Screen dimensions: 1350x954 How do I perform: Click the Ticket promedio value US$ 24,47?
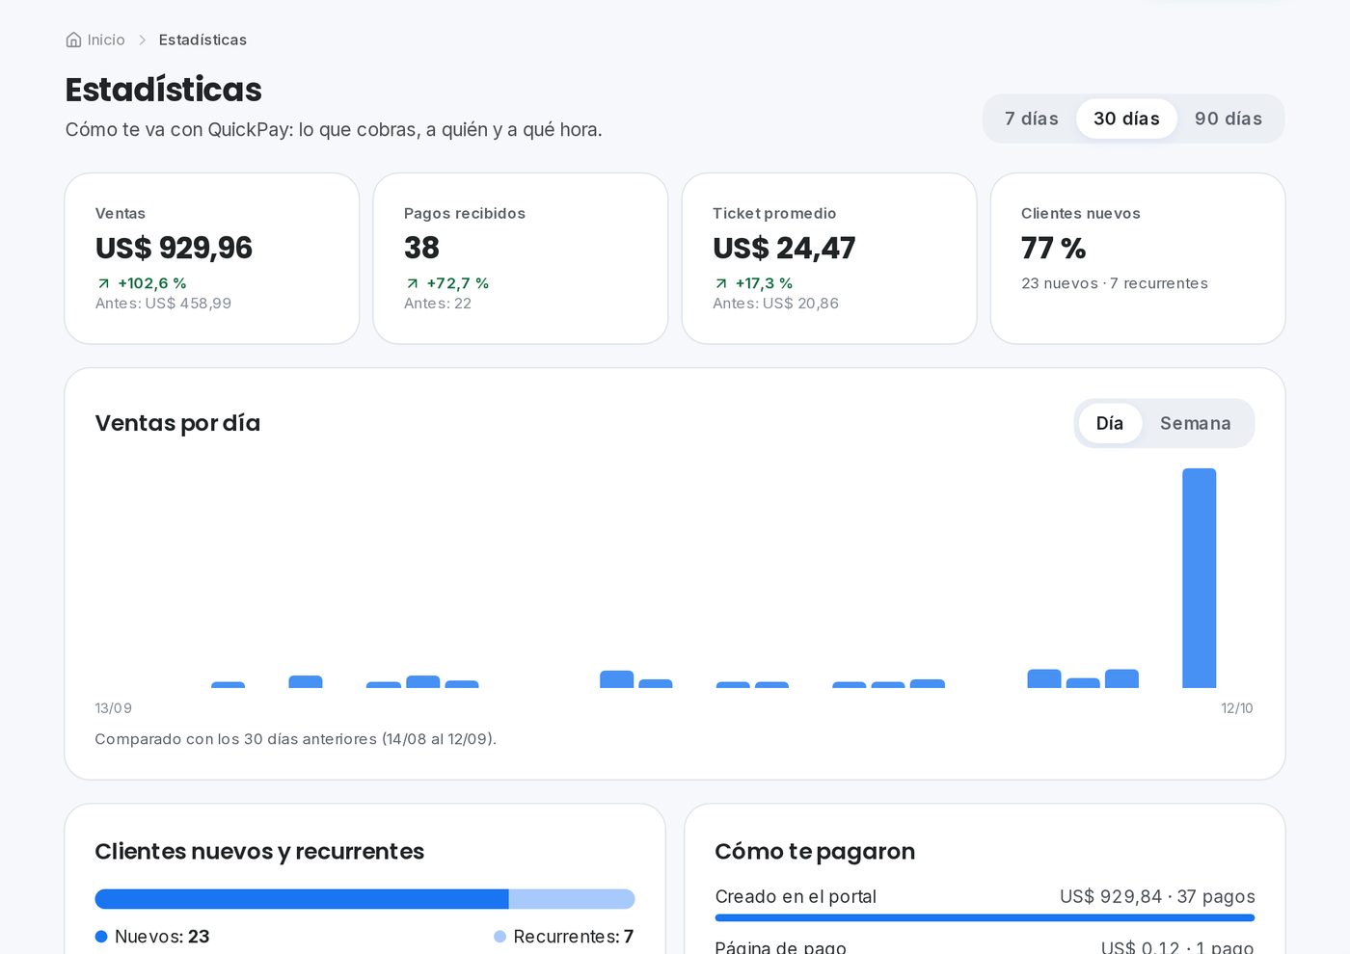pyautogui.click(x=784, y=248)
